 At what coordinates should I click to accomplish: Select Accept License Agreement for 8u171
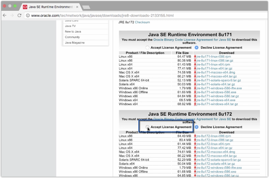(x=147, y=48)
